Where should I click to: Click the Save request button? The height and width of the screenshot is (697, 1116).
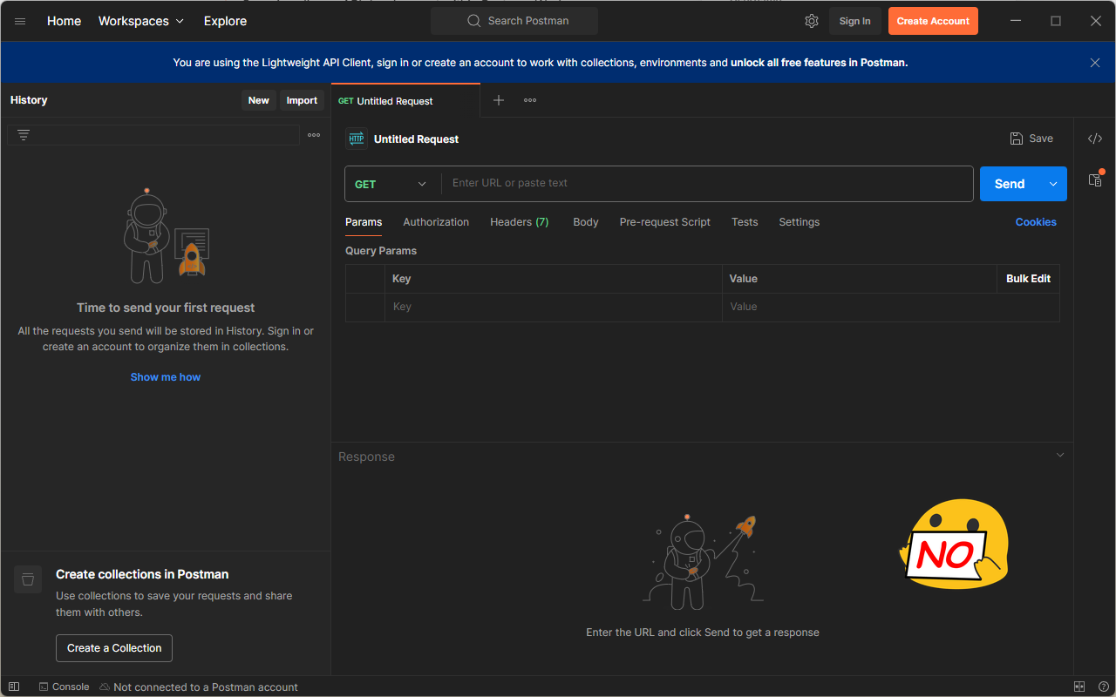[1031, 139]
